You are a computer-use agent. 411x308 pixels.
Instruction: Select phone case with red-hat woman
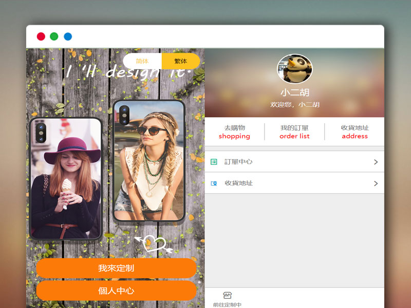click(x=65, y=178)
